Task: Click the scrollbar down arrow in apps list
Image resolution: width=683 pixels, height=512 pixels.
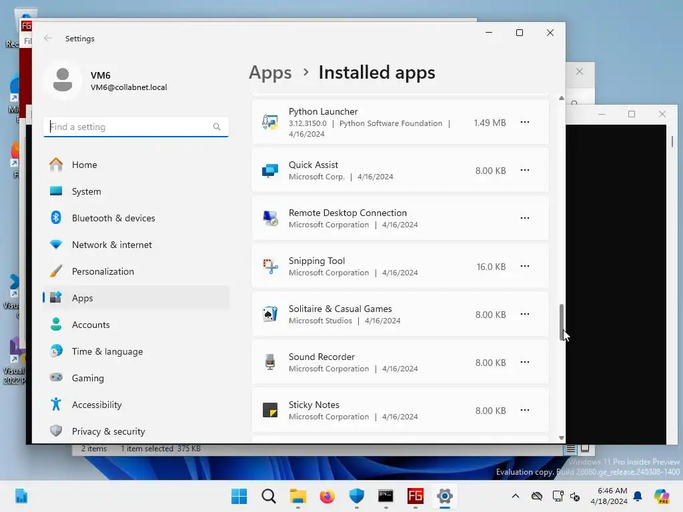Action: tap(562, 438)
